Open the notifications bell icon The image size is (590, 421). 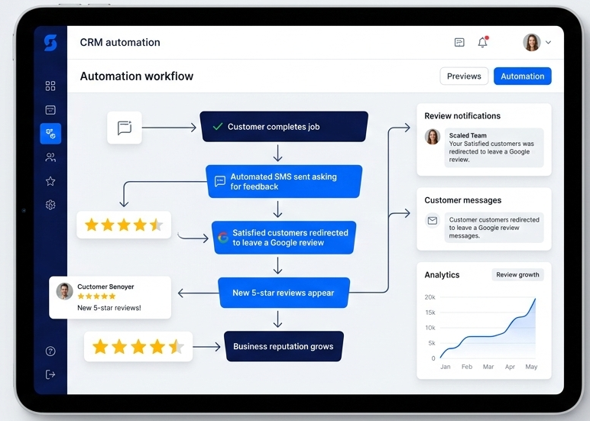pos(482,43)
